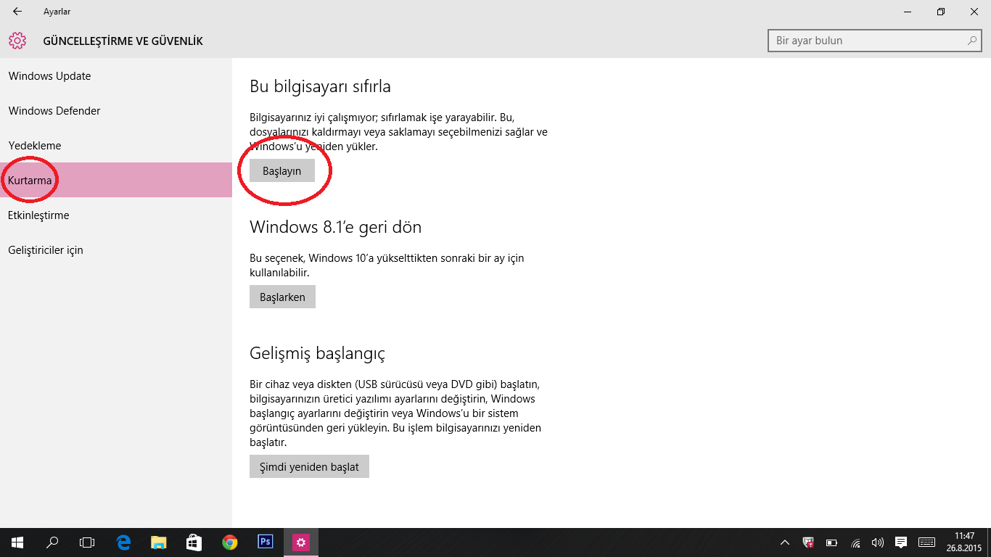
Task: Open taskbar search
Action: click(x=52, y=542)
